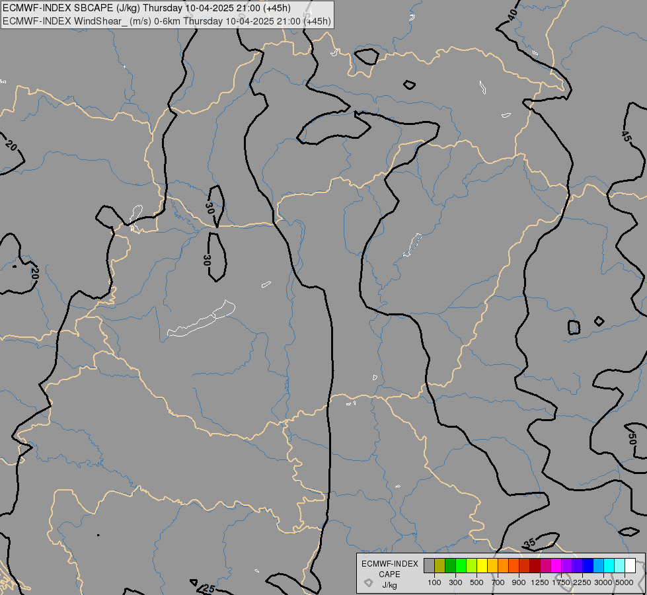Click the legend value 700
This screenshot has width=647, height=595.
pyautogui.click(x=498, y=582)
